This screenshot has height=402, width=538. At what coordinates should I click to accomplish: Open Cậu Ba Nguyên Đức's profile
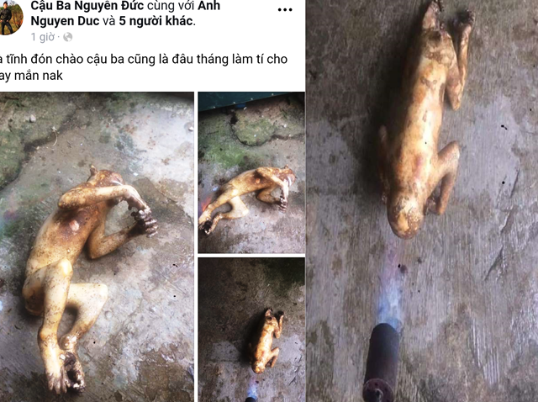[x=87, y=6]
